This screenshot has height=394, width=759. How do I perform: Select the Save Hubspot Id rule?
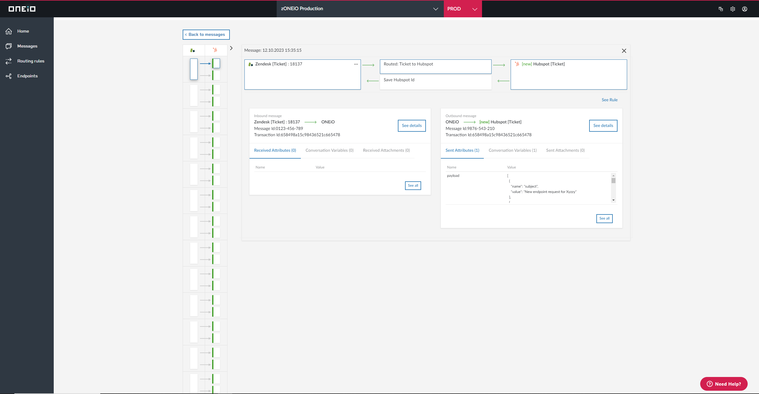(435, 82)
